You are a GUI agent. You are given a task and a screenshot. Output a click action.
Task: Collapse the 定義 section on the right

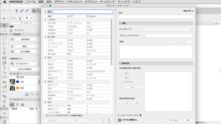[x=120, y=23]
